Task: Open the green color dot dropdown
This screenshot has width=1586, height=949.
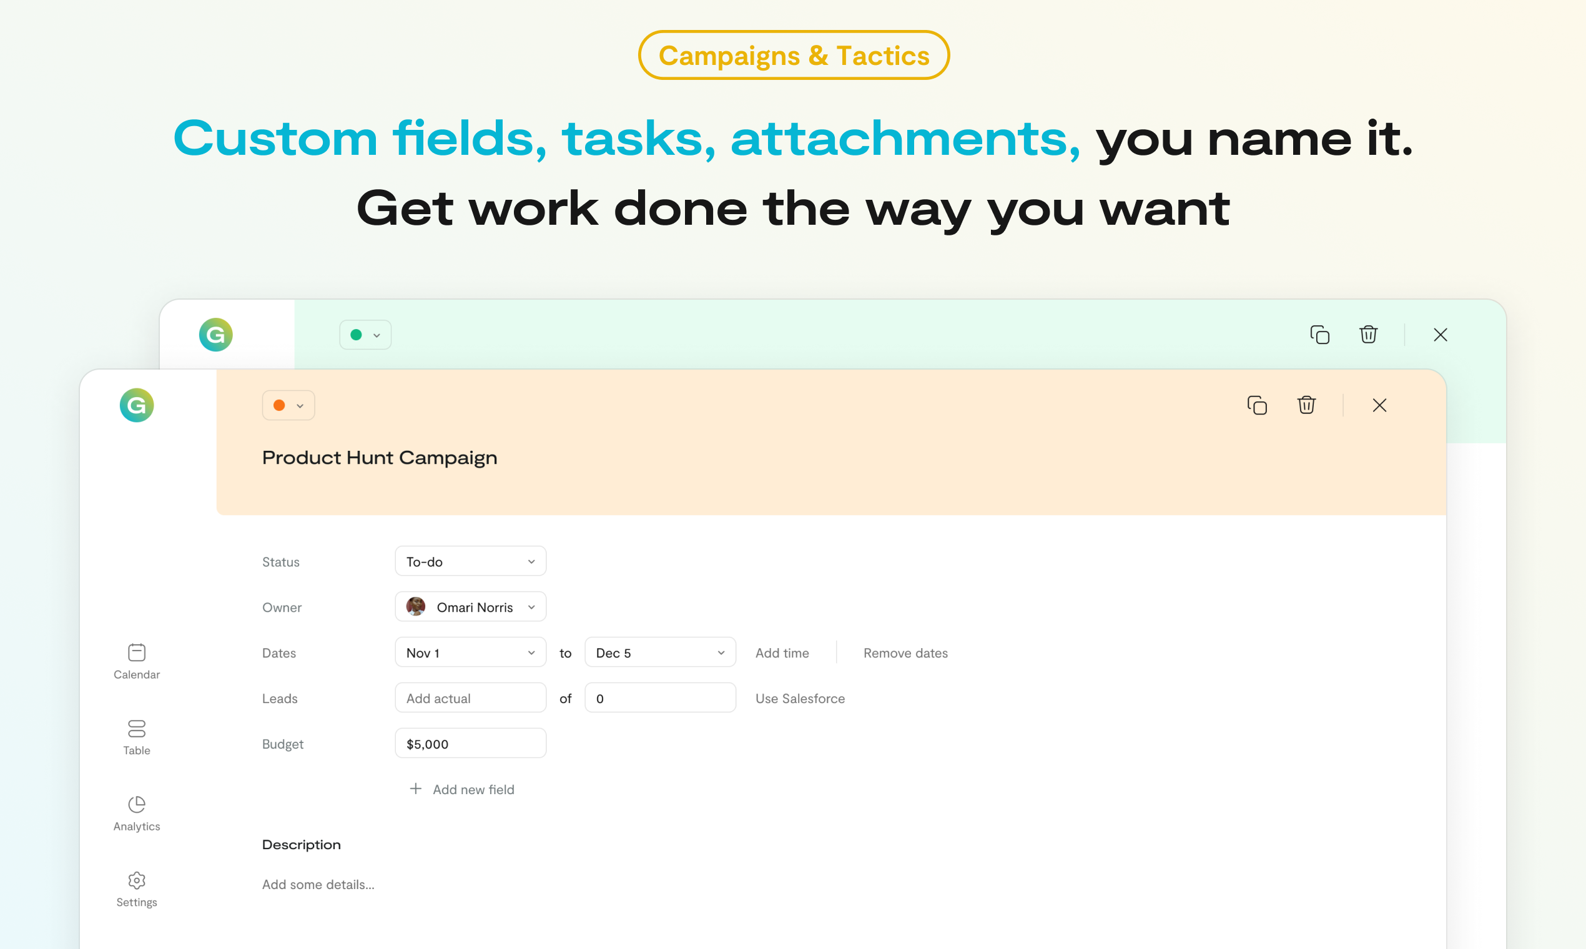Action: [365, 335]
